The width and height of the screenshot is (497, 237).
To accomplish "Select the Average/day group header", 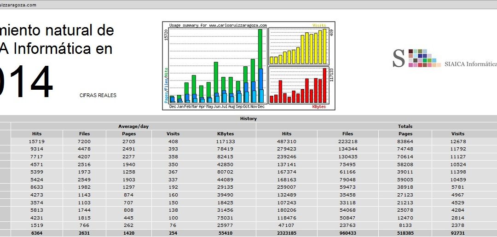I will 133,126.
